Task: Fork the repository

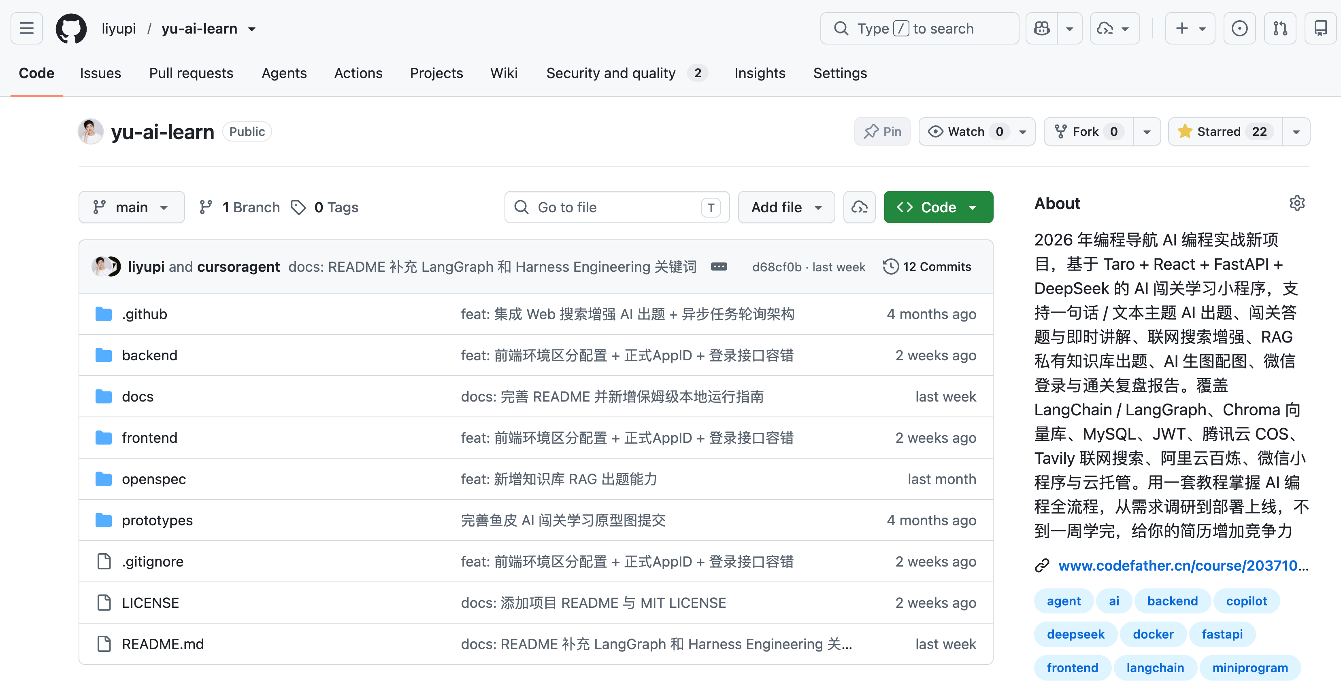Action: tap(1088, 131)
